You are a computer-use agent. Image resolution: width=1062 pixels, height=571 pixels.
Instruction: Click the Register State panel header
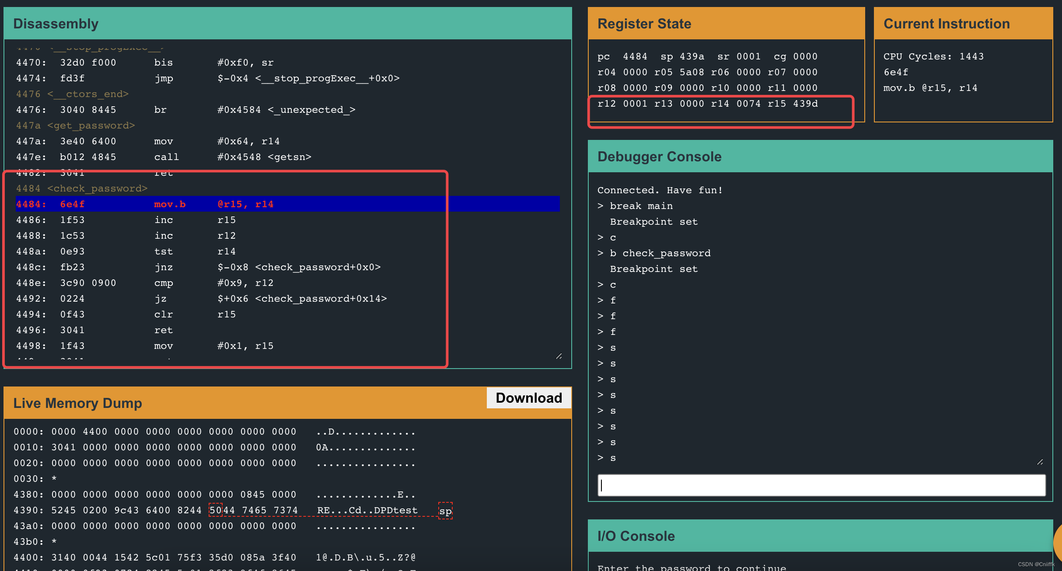pos(726,23)
